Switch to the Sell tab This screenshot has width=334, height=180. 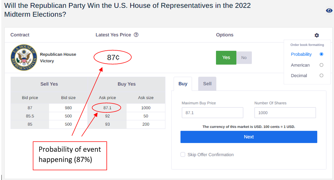pyautogui.click(x=207, y=84)
